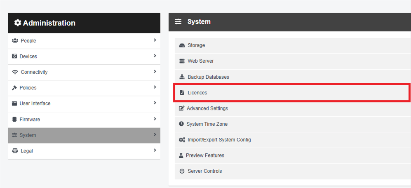
Task: Click the System header sliders icon
Action: point(178,21)
